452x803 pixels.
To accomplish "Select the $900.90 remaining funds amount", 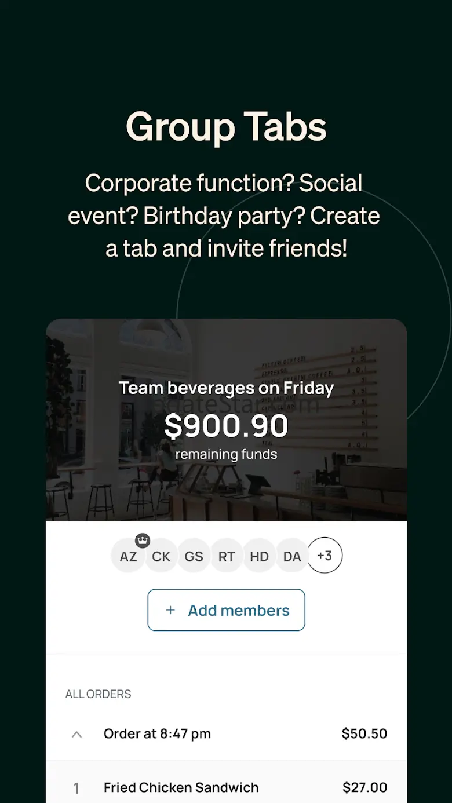I will 226,426.
